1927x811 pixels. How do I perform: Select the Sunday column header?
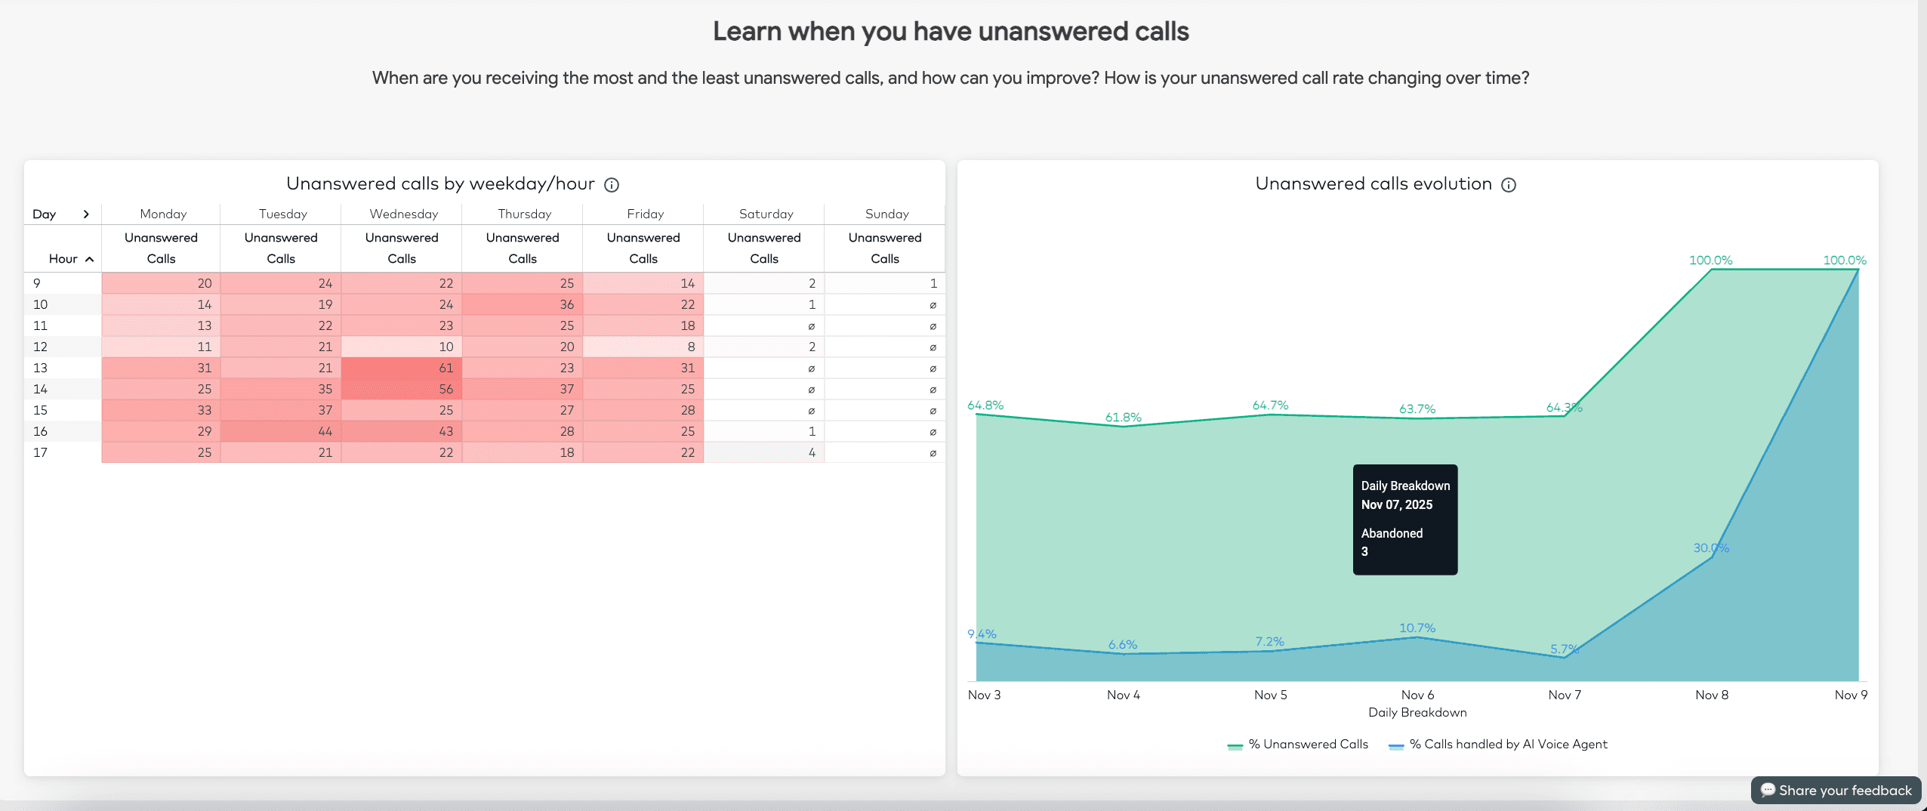click(886, 214)
